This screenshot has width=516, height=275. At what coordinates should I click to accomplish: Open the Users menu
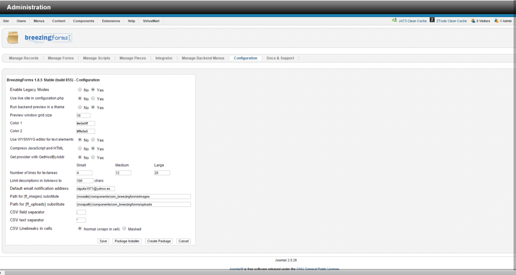(x=21, y=21)
